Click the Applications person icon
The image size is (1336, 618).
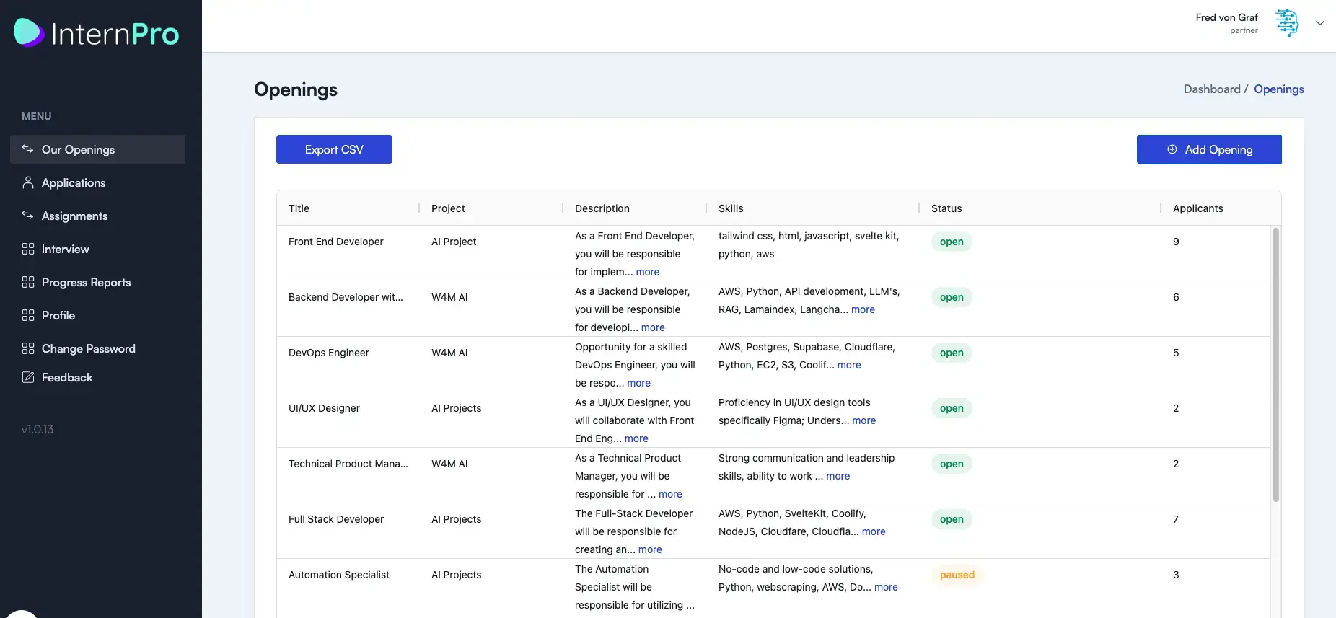pyautogui.click(x=27, y=182)
